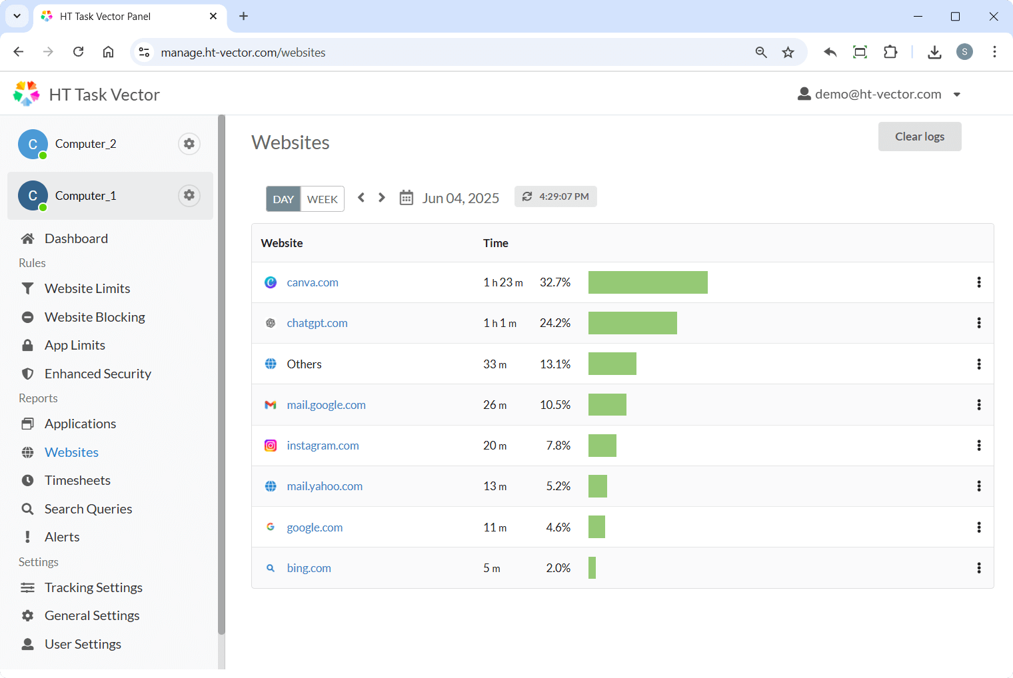
Task: Open browser extensions puzzle icon
Action: (890, 52)
